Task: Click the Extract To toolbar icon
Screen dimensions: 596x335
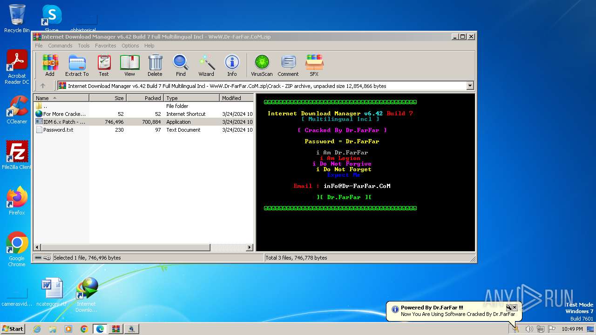Action: tap(77, 65)
